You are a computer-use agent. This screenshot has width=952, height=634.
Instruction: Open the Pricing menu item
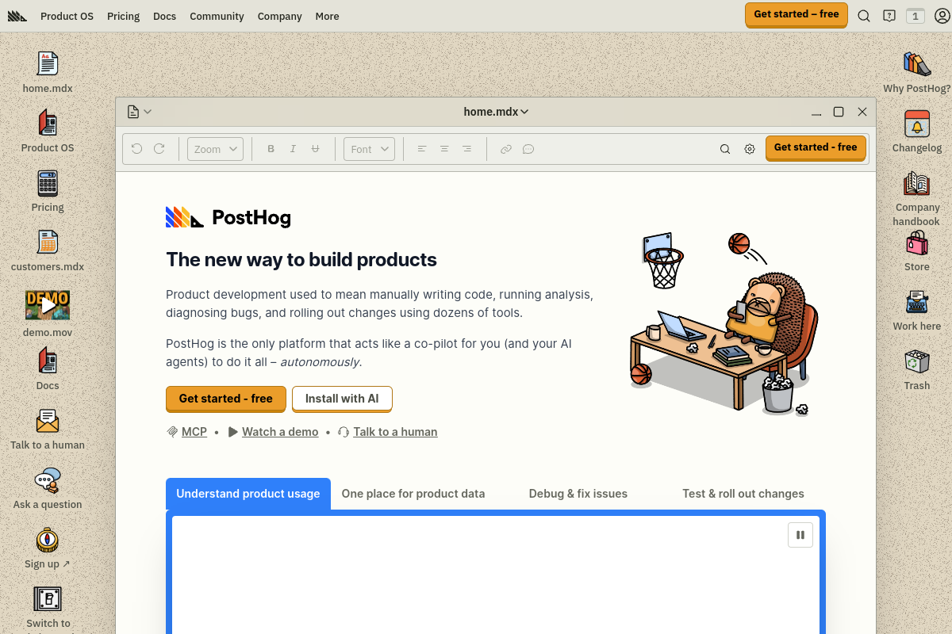pos(123,16)
